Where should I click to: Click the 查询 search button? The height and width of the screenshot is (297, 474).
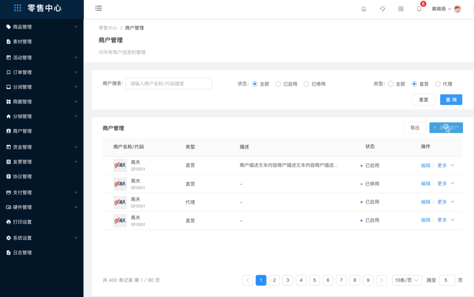point(451,99)
